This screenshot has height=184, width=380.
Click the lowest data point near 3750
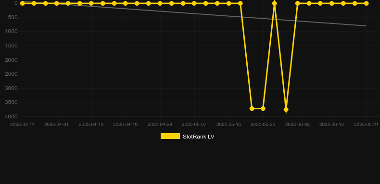tap(286, 110)
